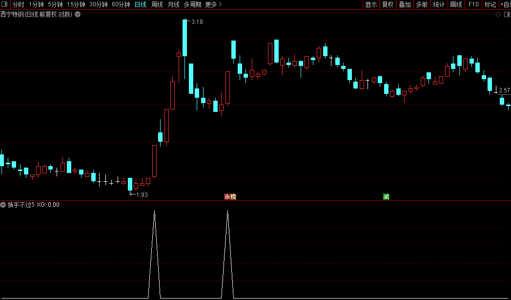Viewport: 511px width, 300px height.
Task: Switch to 分时 intraday view
Action: [x=18, y=4]
